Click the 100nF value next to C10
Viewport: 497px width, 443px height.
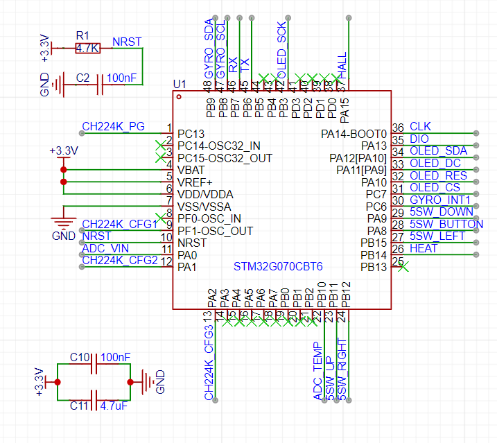click(115, 357)
